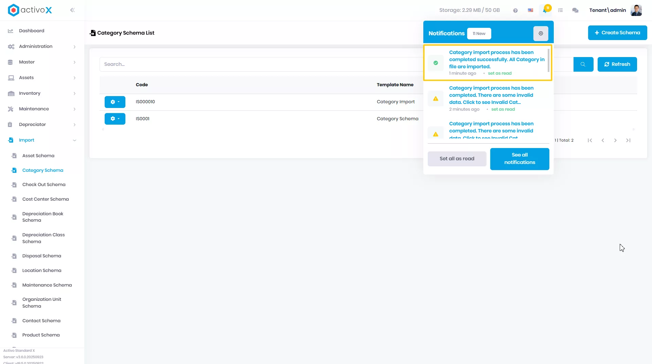Screen dimensions: 652x364
Task: Go to last page pagination icon
Action: click(628, 140)
